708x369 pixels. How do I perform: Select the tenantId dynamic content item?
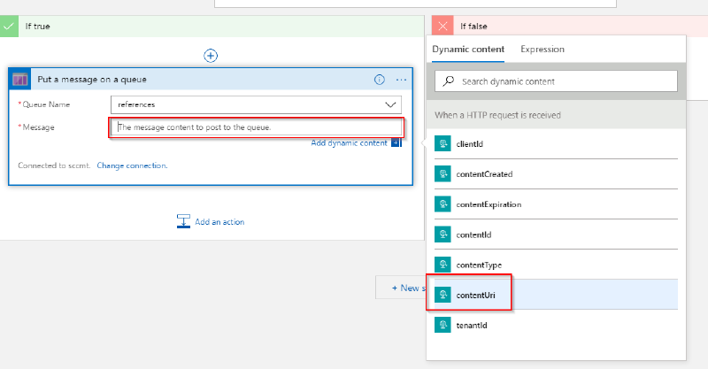point(557,325)
